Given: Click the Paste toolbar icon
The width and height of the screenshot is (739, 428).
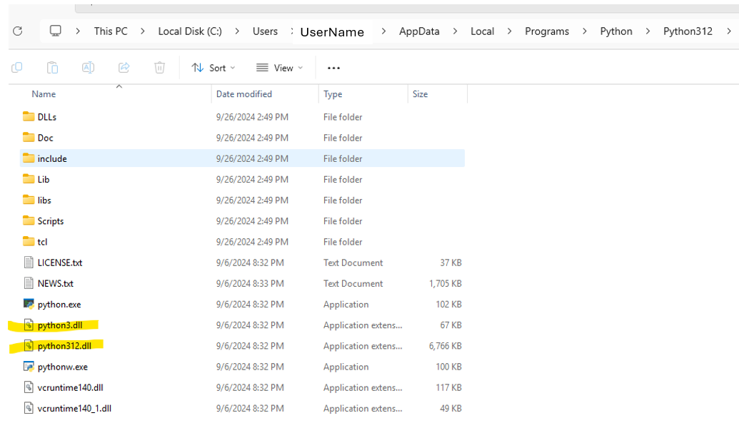Looking at the screenshot, I should point(53,68).
